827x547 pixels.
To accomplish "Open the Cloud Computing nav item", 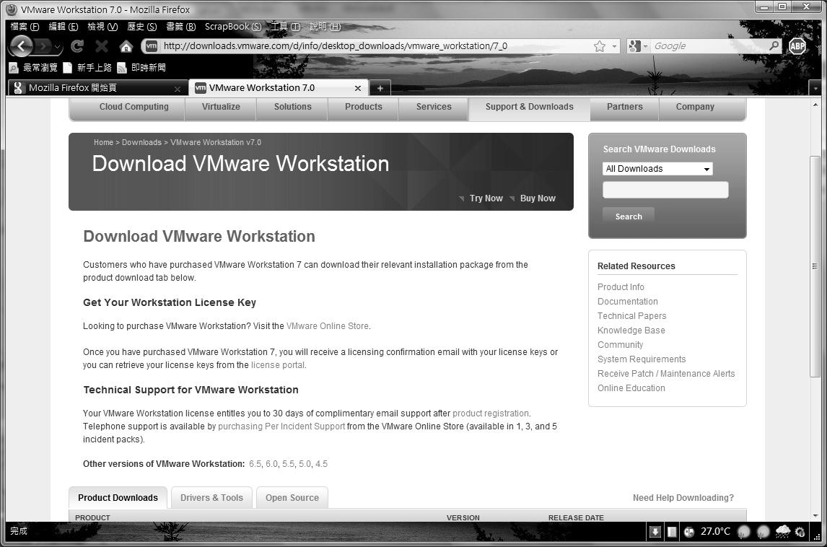I will [134, 107].
